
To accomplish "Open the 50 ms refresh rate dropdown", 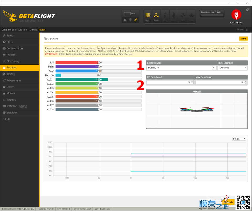I will (x=239, y=139).
